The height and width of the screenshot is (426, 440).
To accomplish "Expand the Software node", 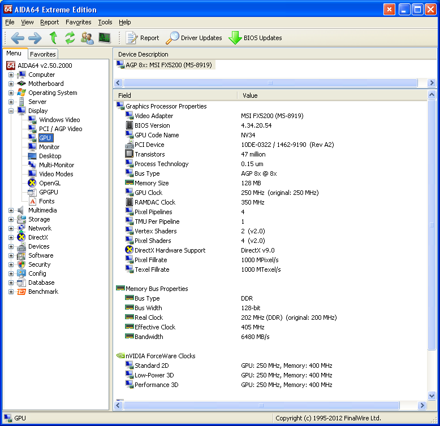I will pos(11,255).
